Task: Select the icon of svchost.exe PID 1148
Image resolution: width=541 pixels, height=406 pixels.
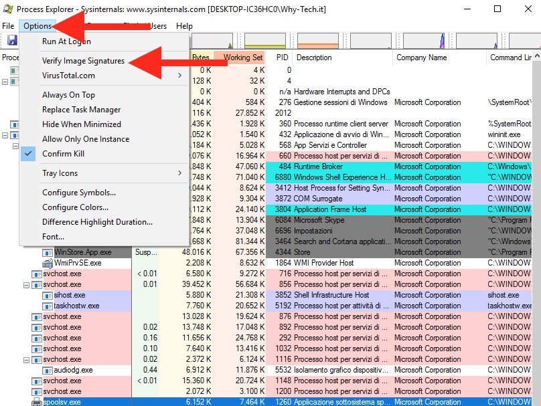Action: (37, 381)
